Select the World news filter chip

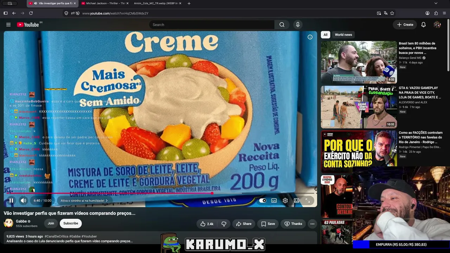point(343,35)
